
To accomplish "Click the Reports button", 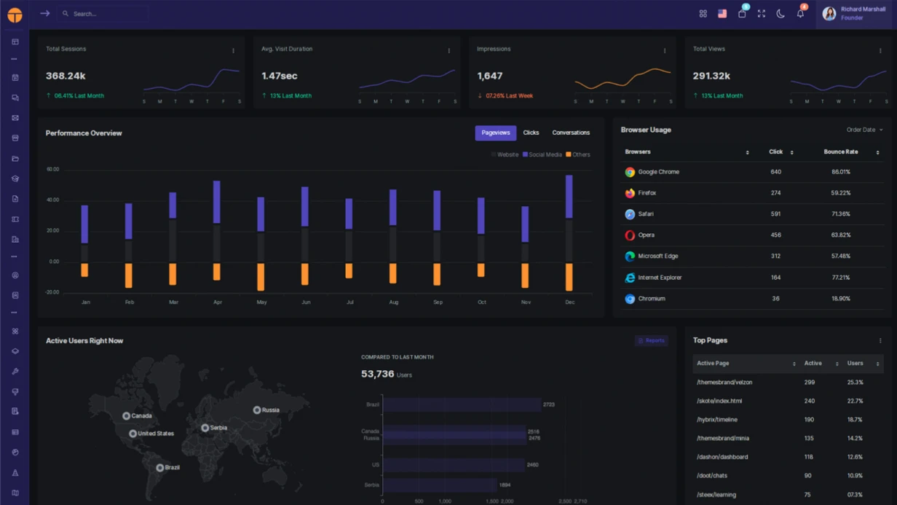I will pos(651,340).
